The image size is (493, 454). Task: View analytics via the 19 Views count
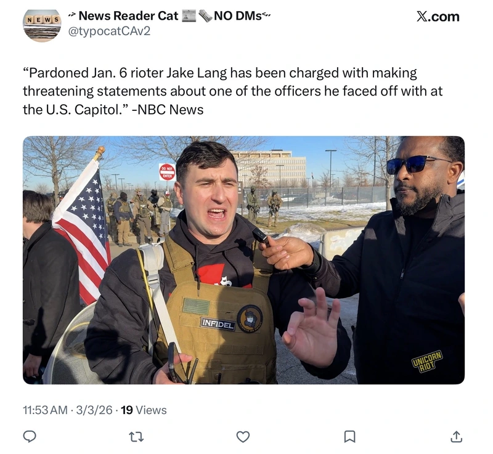click(144, 410)
